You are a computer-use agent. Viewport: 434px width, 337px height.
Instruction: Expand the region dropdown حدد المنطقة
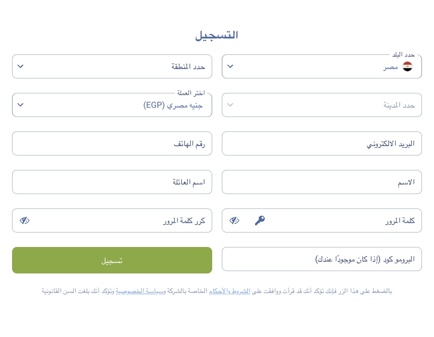[x=112, y=66]
